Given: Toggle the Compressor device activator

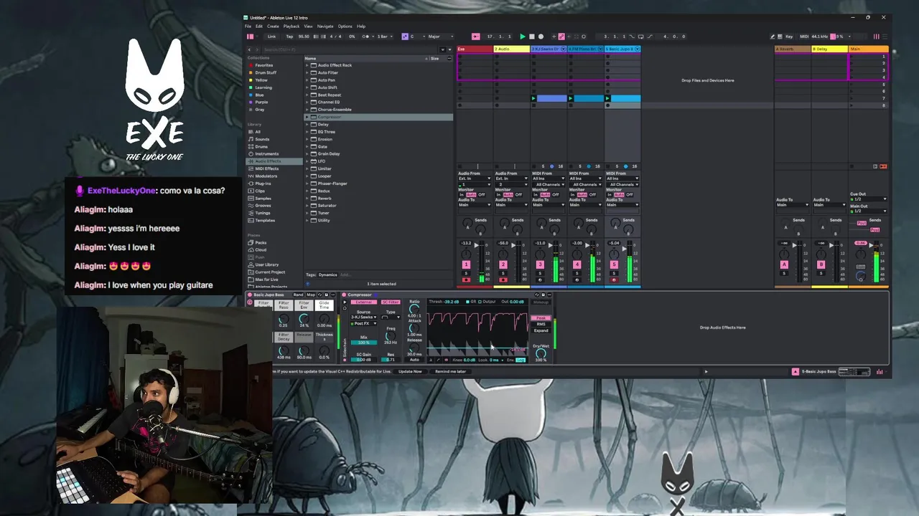Looking at the screenshot, I should [344, 295].
